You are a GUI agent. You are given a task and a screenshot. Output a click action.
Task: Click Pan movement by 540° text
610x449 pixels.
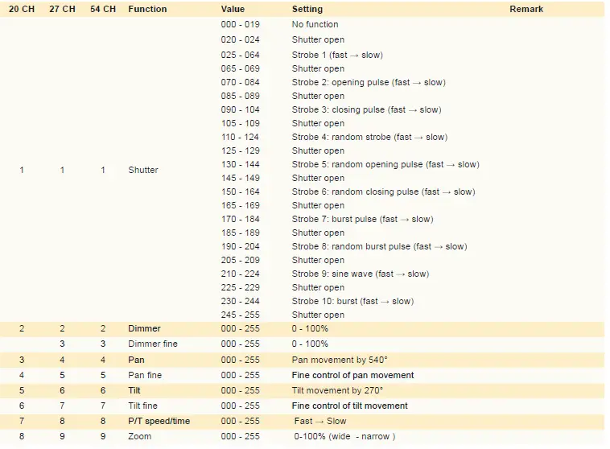point(340,360)
